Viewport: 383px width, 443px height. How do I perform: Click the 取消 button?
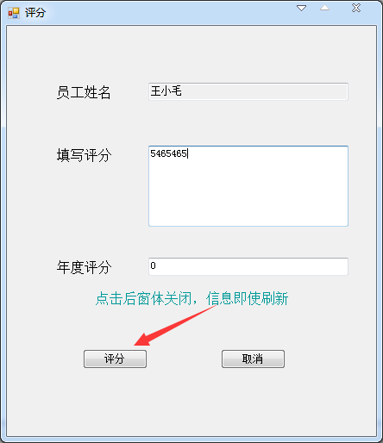coord(253,359)
